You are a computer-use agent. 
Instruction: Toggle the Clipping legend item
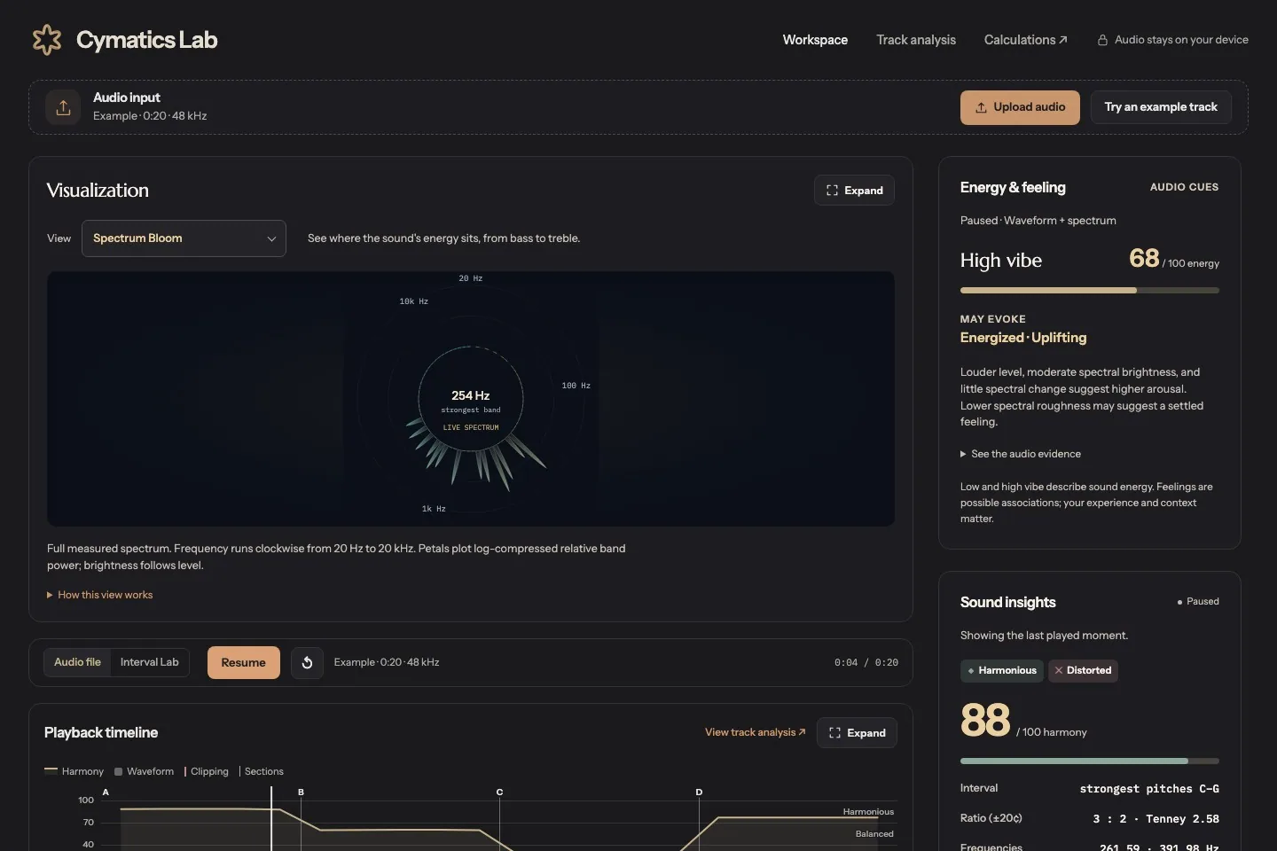tap(206, 771)
